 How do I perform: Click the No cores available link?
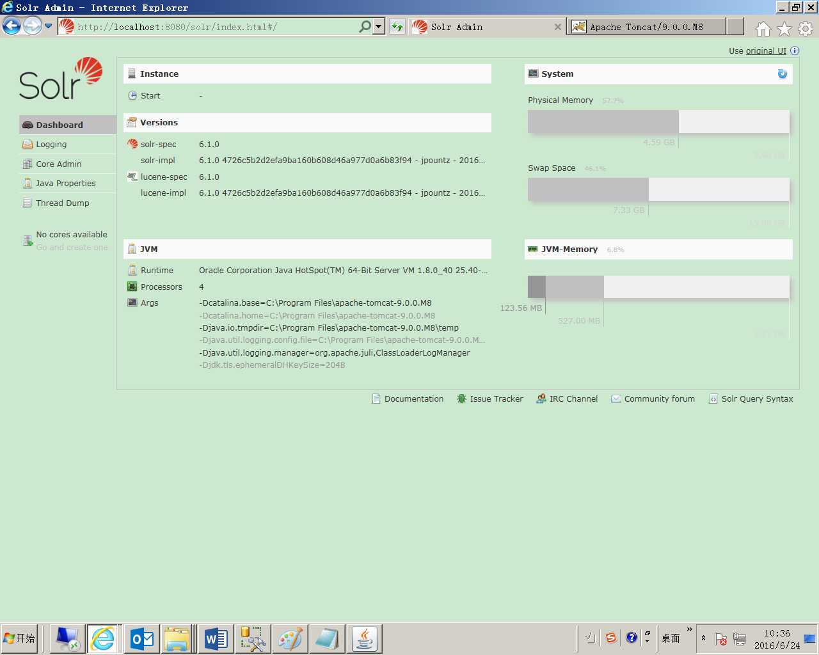pos(72,235)
